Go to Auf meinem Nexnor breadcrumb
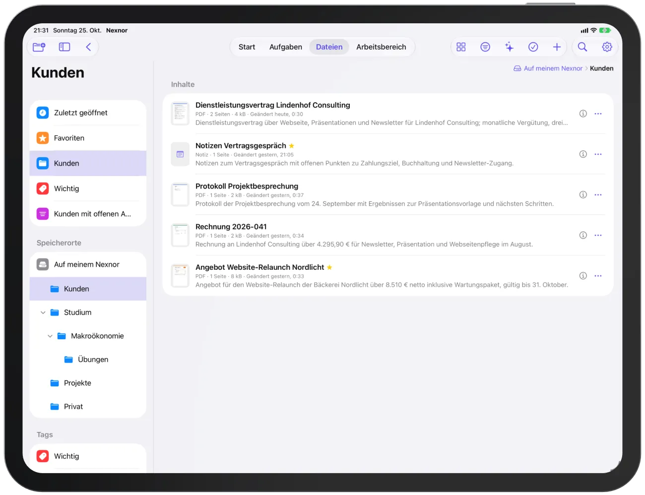The height and width of the screenshot is (495, 645). click(x=548, y=68)
